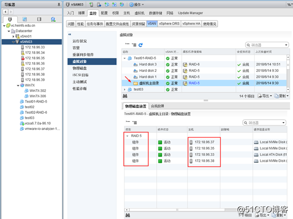Select the Networking navigator icon
This screenshot has height=219, width=293.
point(53,19)
